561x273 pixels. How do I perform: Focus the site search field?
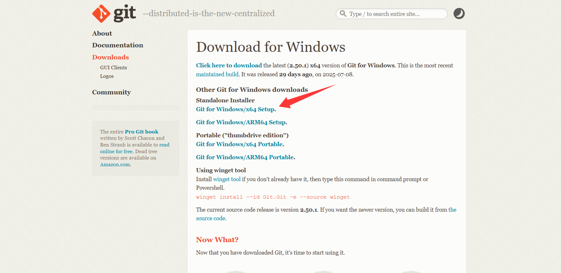tap(391, 14)
